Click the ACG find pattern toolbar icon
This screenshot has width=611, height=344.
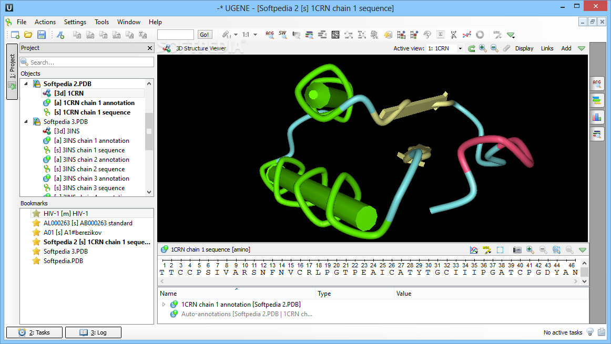click(270, 35)
